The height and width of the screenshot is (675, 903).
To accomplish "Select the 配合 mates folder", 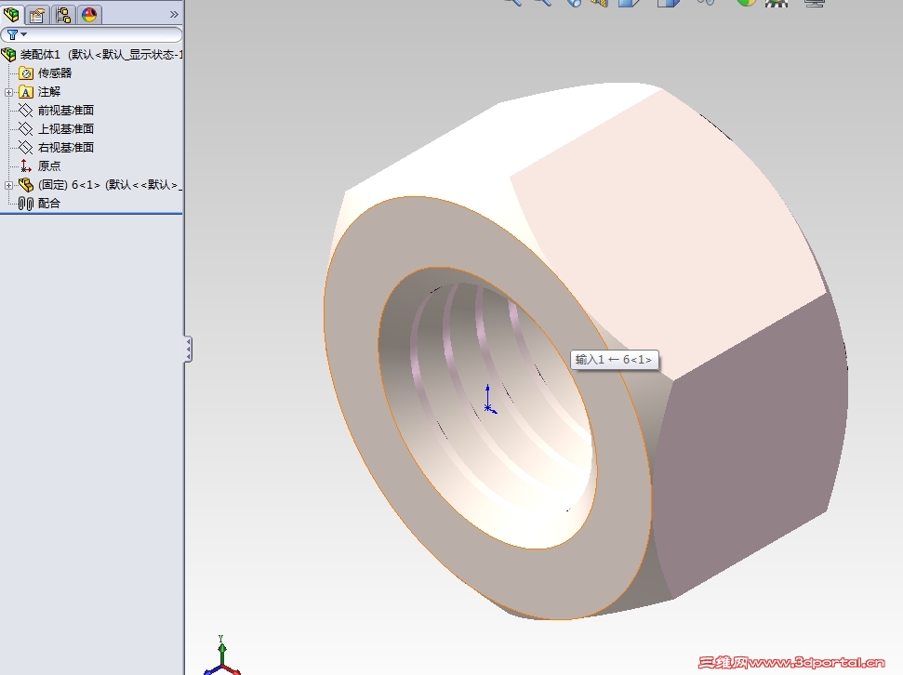I will (40, 204).
